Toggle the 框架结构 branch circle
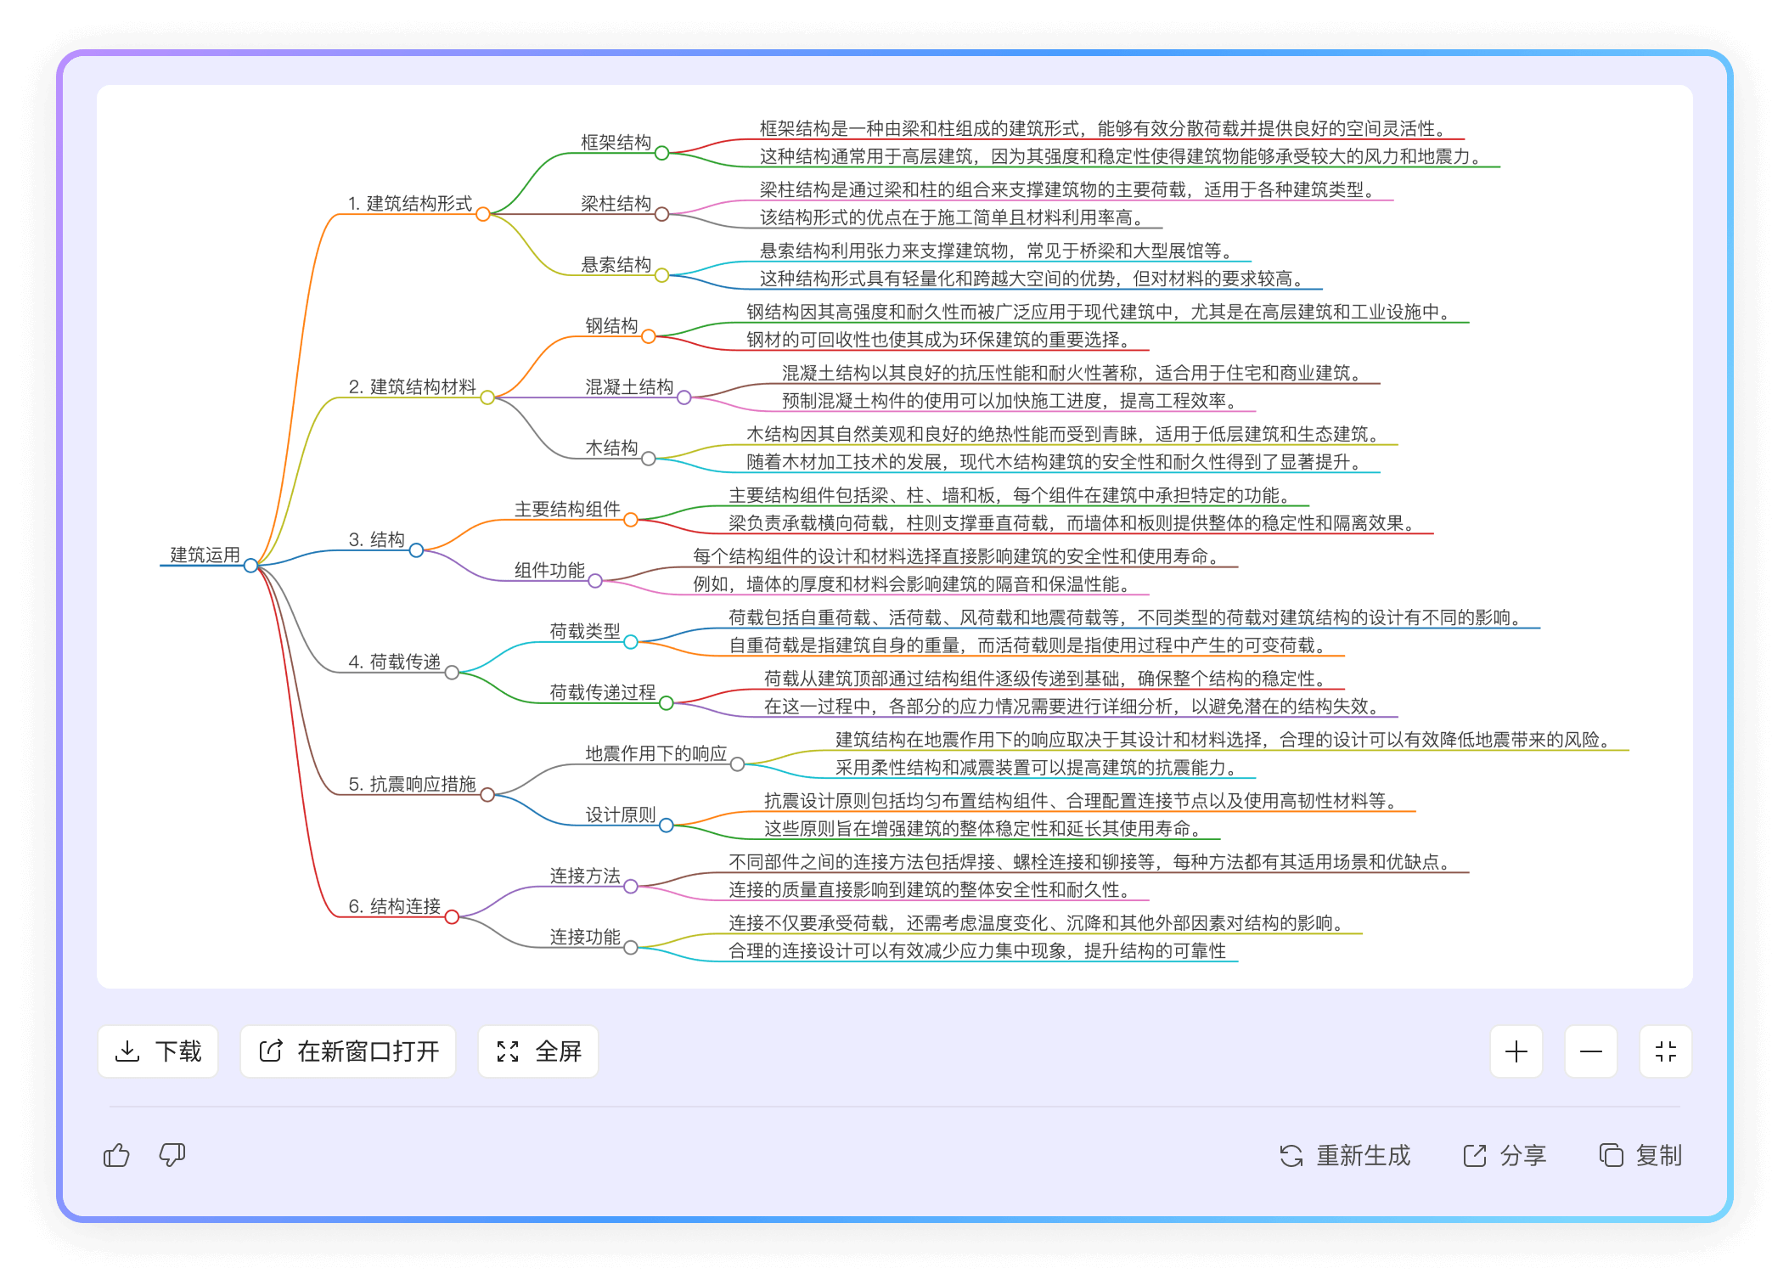 pyautogui.click(x=662, y=153)
